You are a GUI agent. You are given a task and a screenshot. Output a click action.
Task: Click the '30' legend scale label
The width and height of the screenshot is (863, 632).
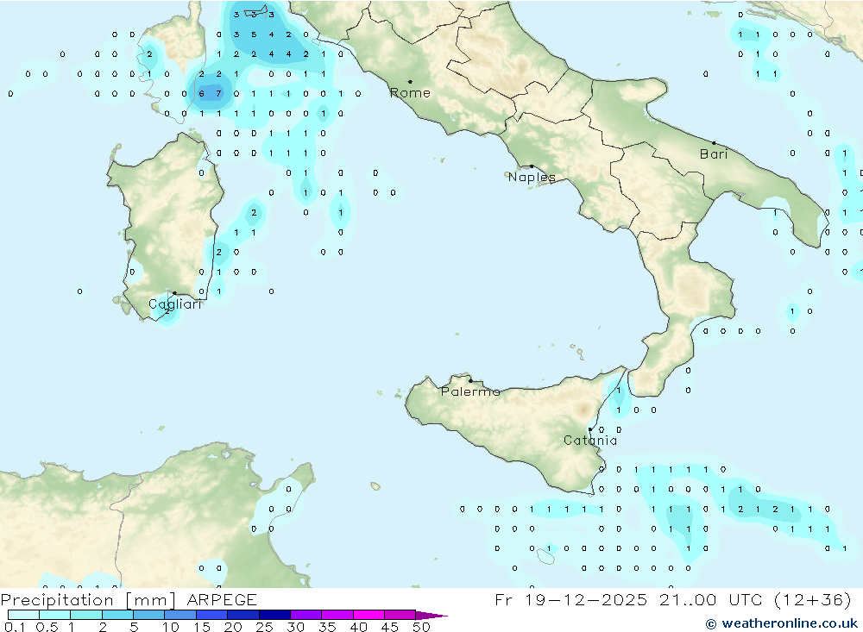tap(296, 627)
